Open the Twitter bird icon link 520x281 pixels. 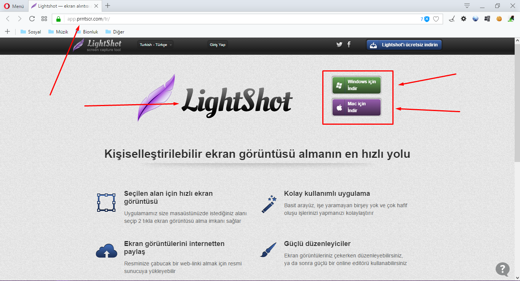point(339,44)
